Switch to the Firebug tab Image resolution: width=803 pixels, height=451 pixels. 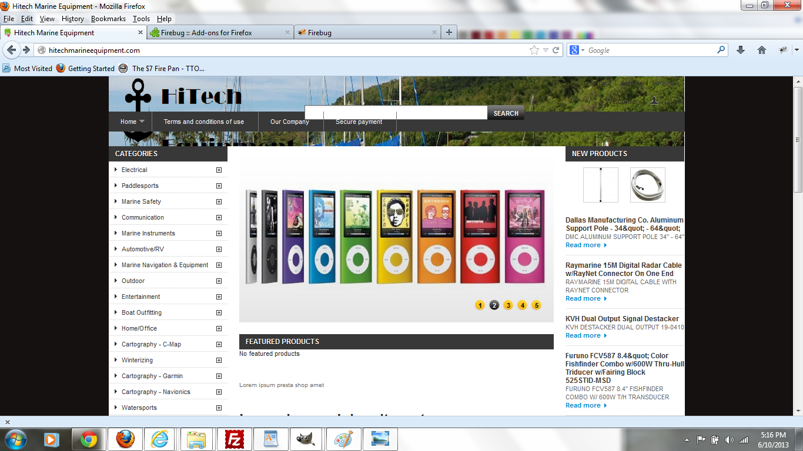pyautogui.click(x=367, y=33)
